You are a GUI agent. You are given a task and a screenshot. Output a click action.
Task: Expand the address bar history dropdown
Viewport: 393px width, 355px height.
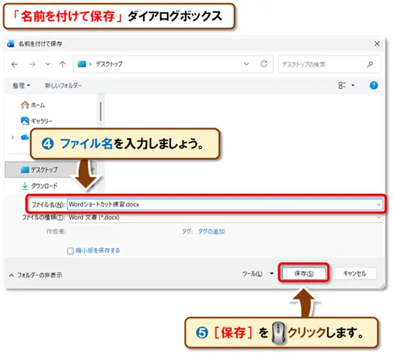[246, 64]
